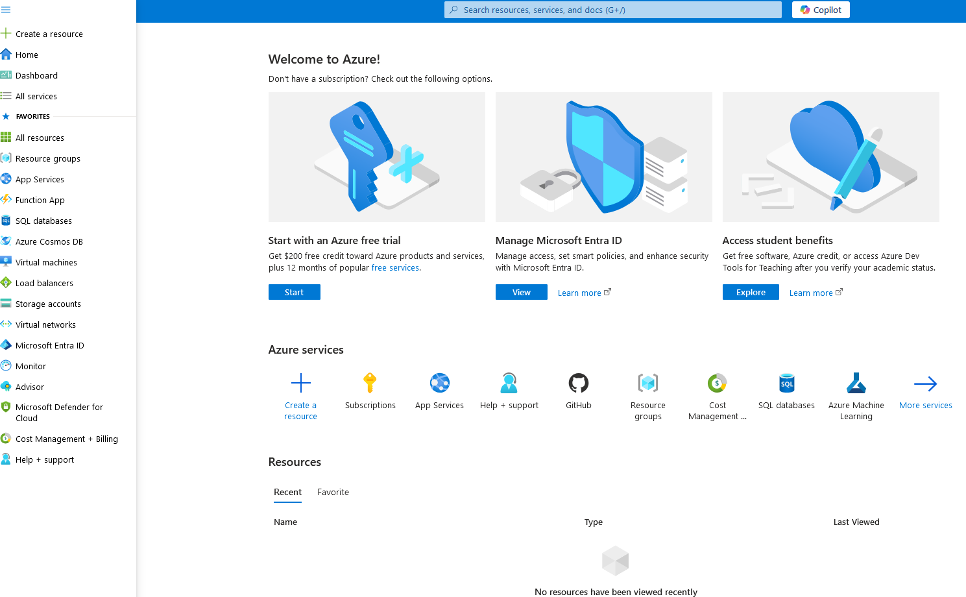The width and height of the screenshot is (966, 597).
Task: Click the Microsoft Entra ID icon in sidebar
Action: click(6, 345)
